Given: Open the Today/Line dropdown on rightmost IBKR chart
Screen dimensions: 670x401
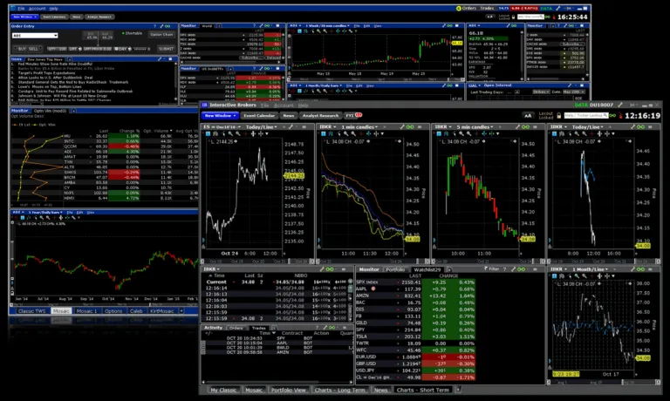Looking at the screenshot, I should coord(588,126).
